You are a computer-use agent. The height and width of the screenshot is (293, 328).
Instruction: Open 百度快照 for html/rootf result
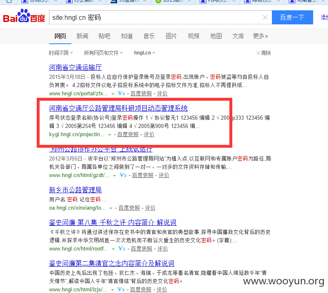(x=142, y=248)
